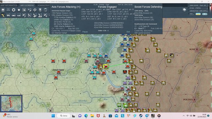
Task: Click Exit in the combat report
Action: [128, 32]
